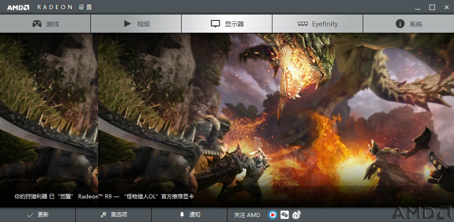
Task: Click the 更新 (Updates) button
Action: click(x=38, y=215)
